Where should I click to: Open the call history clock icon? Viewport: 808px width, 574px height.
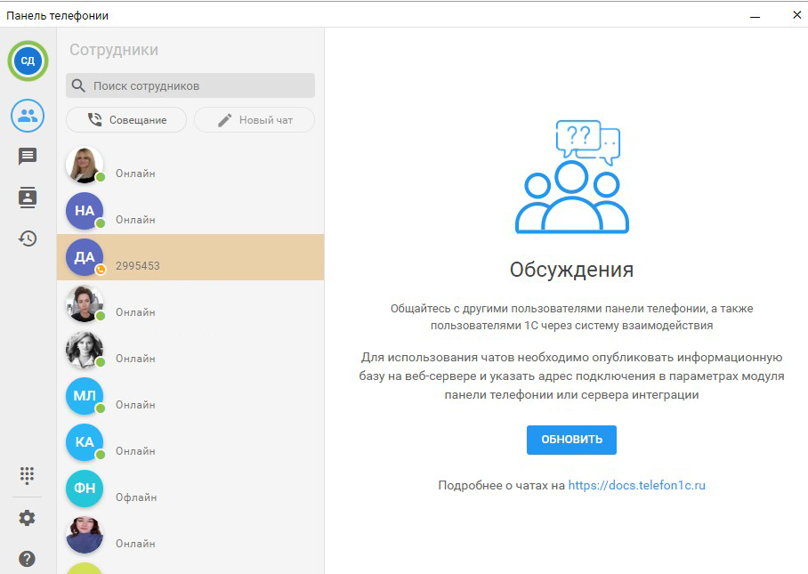click(28, 238)
